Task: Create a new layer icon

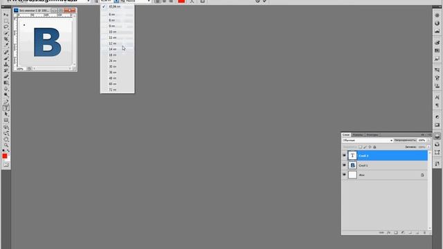Action: click(417, 232)
